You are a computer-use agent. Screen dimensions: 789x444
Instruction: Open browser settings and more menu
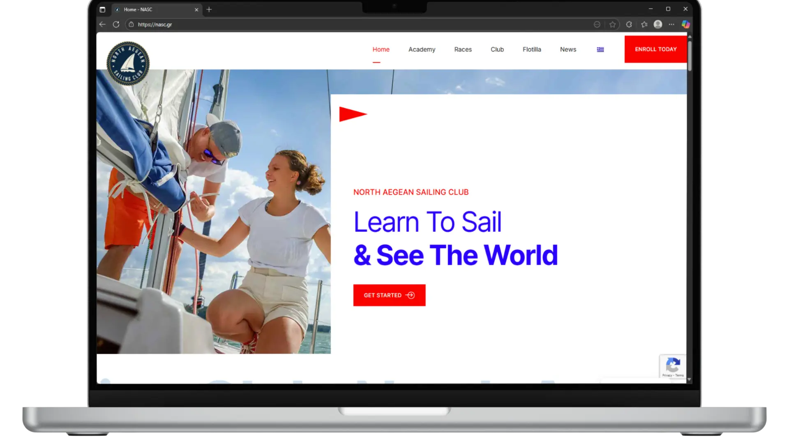click(x=671, y=25)
